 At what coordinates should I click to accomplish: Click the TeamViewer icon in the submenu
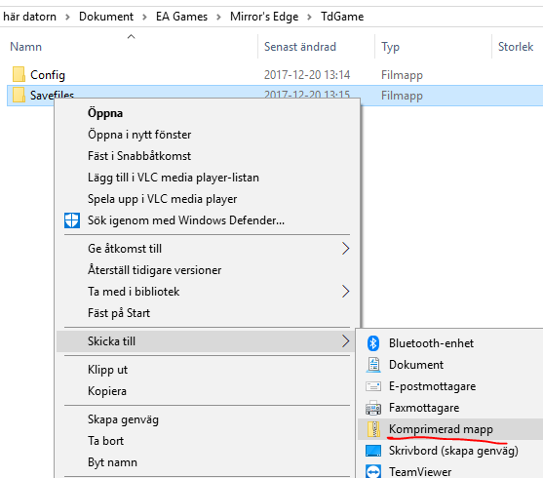point(373,471)
